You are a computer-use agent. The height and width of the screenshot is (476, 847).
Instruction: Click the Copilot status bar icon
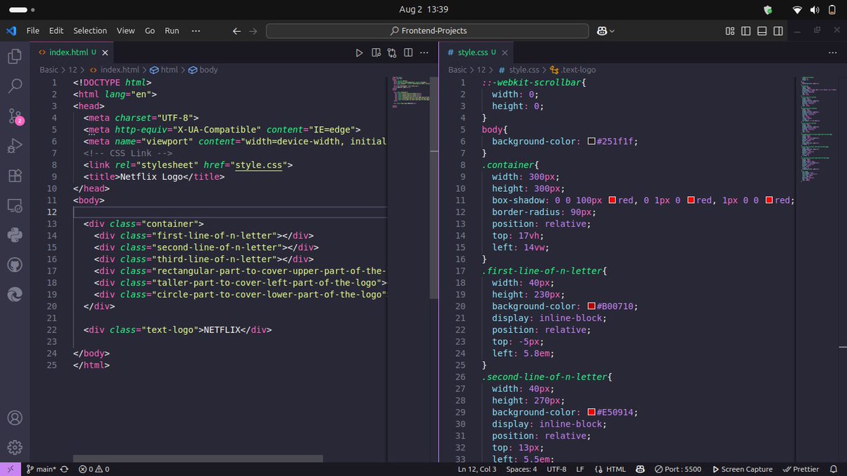[x=639, y=469]
